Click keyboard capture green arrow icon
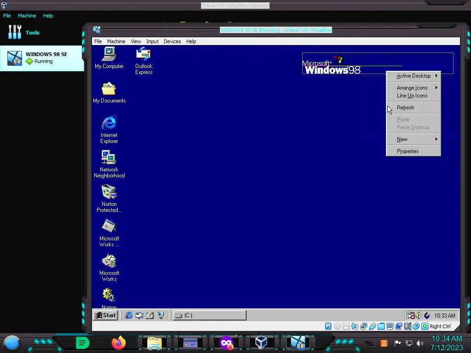The width and height of the screenshot is (471, 353). click(x=425, y=326)
